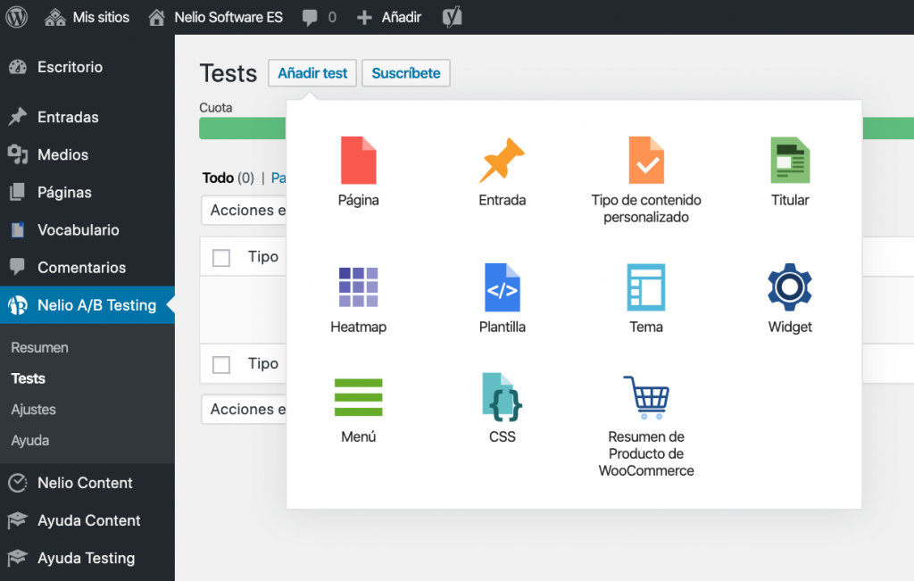Choose the Plantilla template test icon
914x581 pixels.
coord(502,287)
